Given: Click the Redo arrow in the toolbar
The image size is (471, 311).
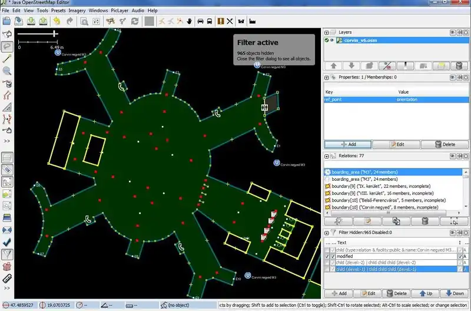Looking at the screenshot, I should point(70,21).
